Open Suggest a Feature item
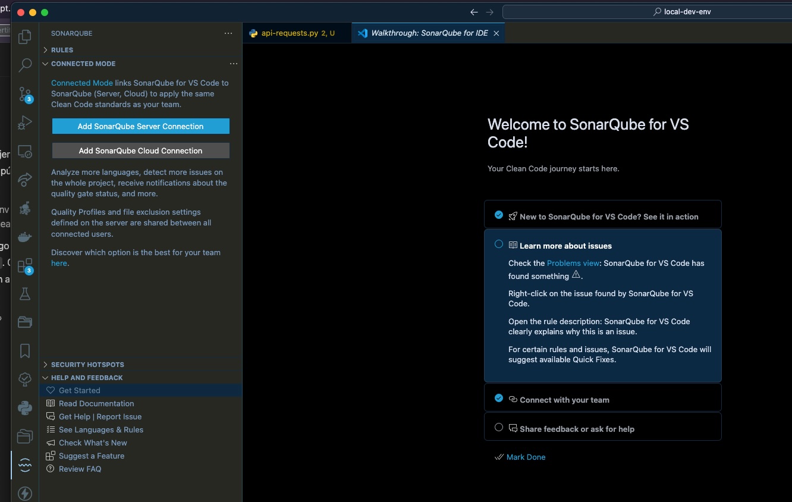 point(140,456)
